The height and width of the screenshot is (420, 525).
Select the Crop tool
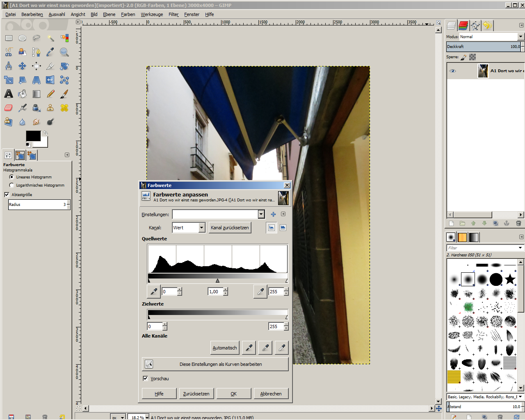click(x=50, y=66)
